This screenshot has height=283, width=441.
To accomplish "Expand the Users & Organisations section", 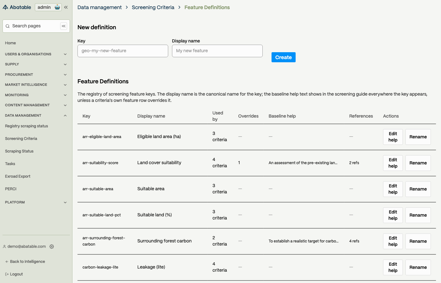I will 36,54.
